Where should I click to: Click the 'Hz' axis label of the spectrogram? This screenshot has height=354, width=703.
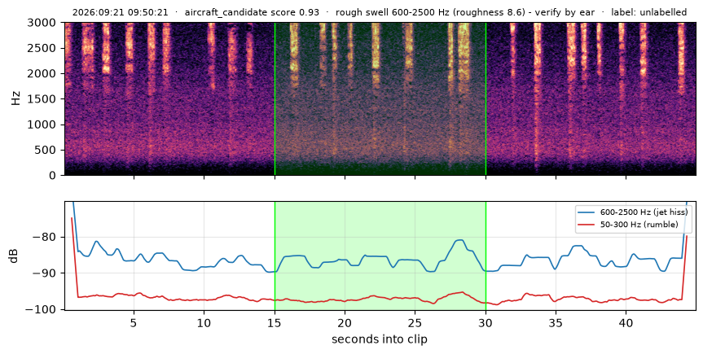[16, 98]
